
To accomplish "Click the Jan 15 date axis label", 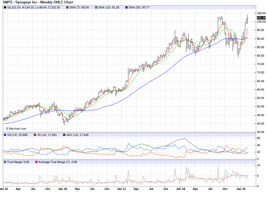I will coord(4,189).
